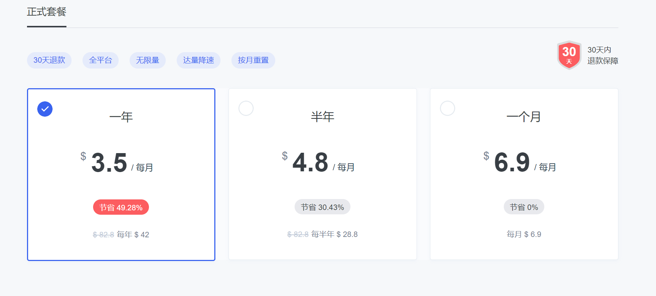
Task: Click the 30天退款 tag
Action: [49, 60]
